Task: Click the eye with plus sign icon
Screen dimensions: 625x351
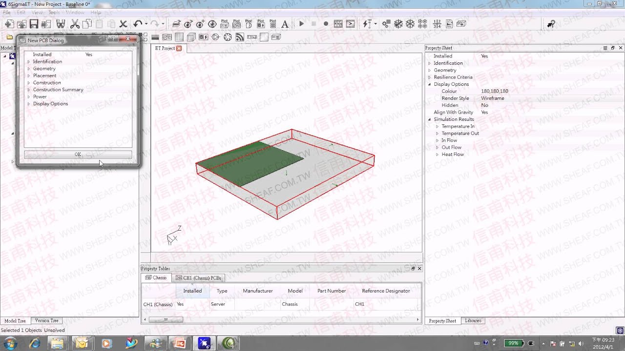Action: click(200, 24)
